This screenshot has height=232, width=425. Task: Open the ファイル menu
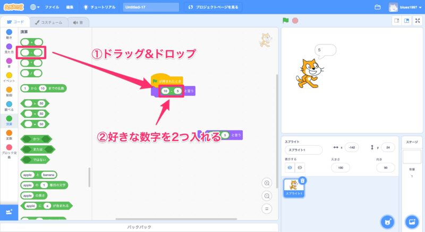[x=52, y=7]
